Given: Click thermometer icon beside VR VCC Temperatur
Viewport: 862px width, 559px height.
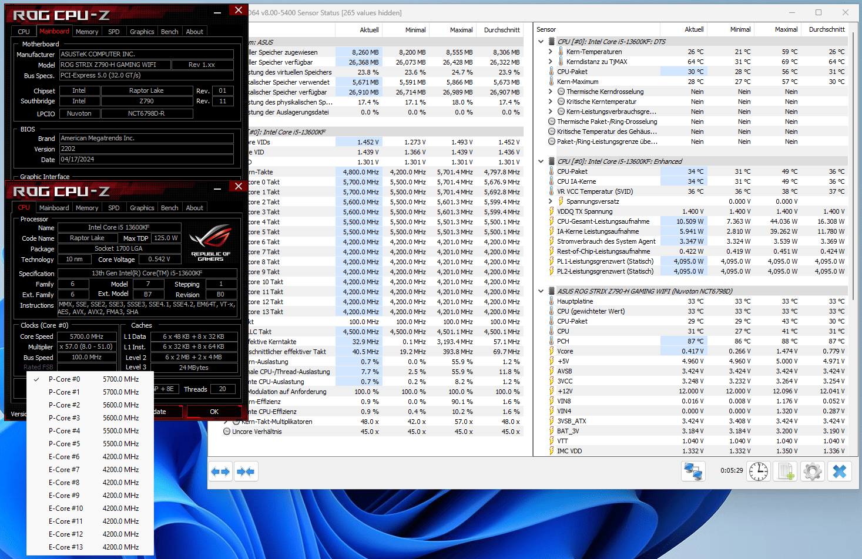Looking at the screenshot, I should (x=552, y=191).
